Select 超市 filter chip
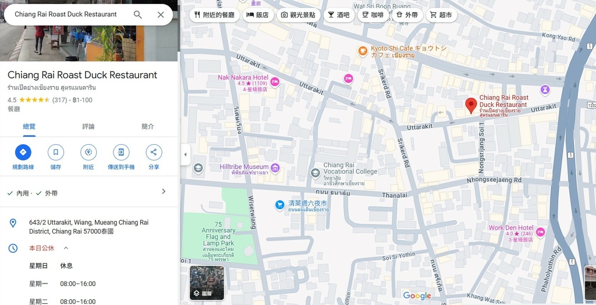The height and width of the screenshot is (305, 596). pyautogui.click(x=441, y=15)
